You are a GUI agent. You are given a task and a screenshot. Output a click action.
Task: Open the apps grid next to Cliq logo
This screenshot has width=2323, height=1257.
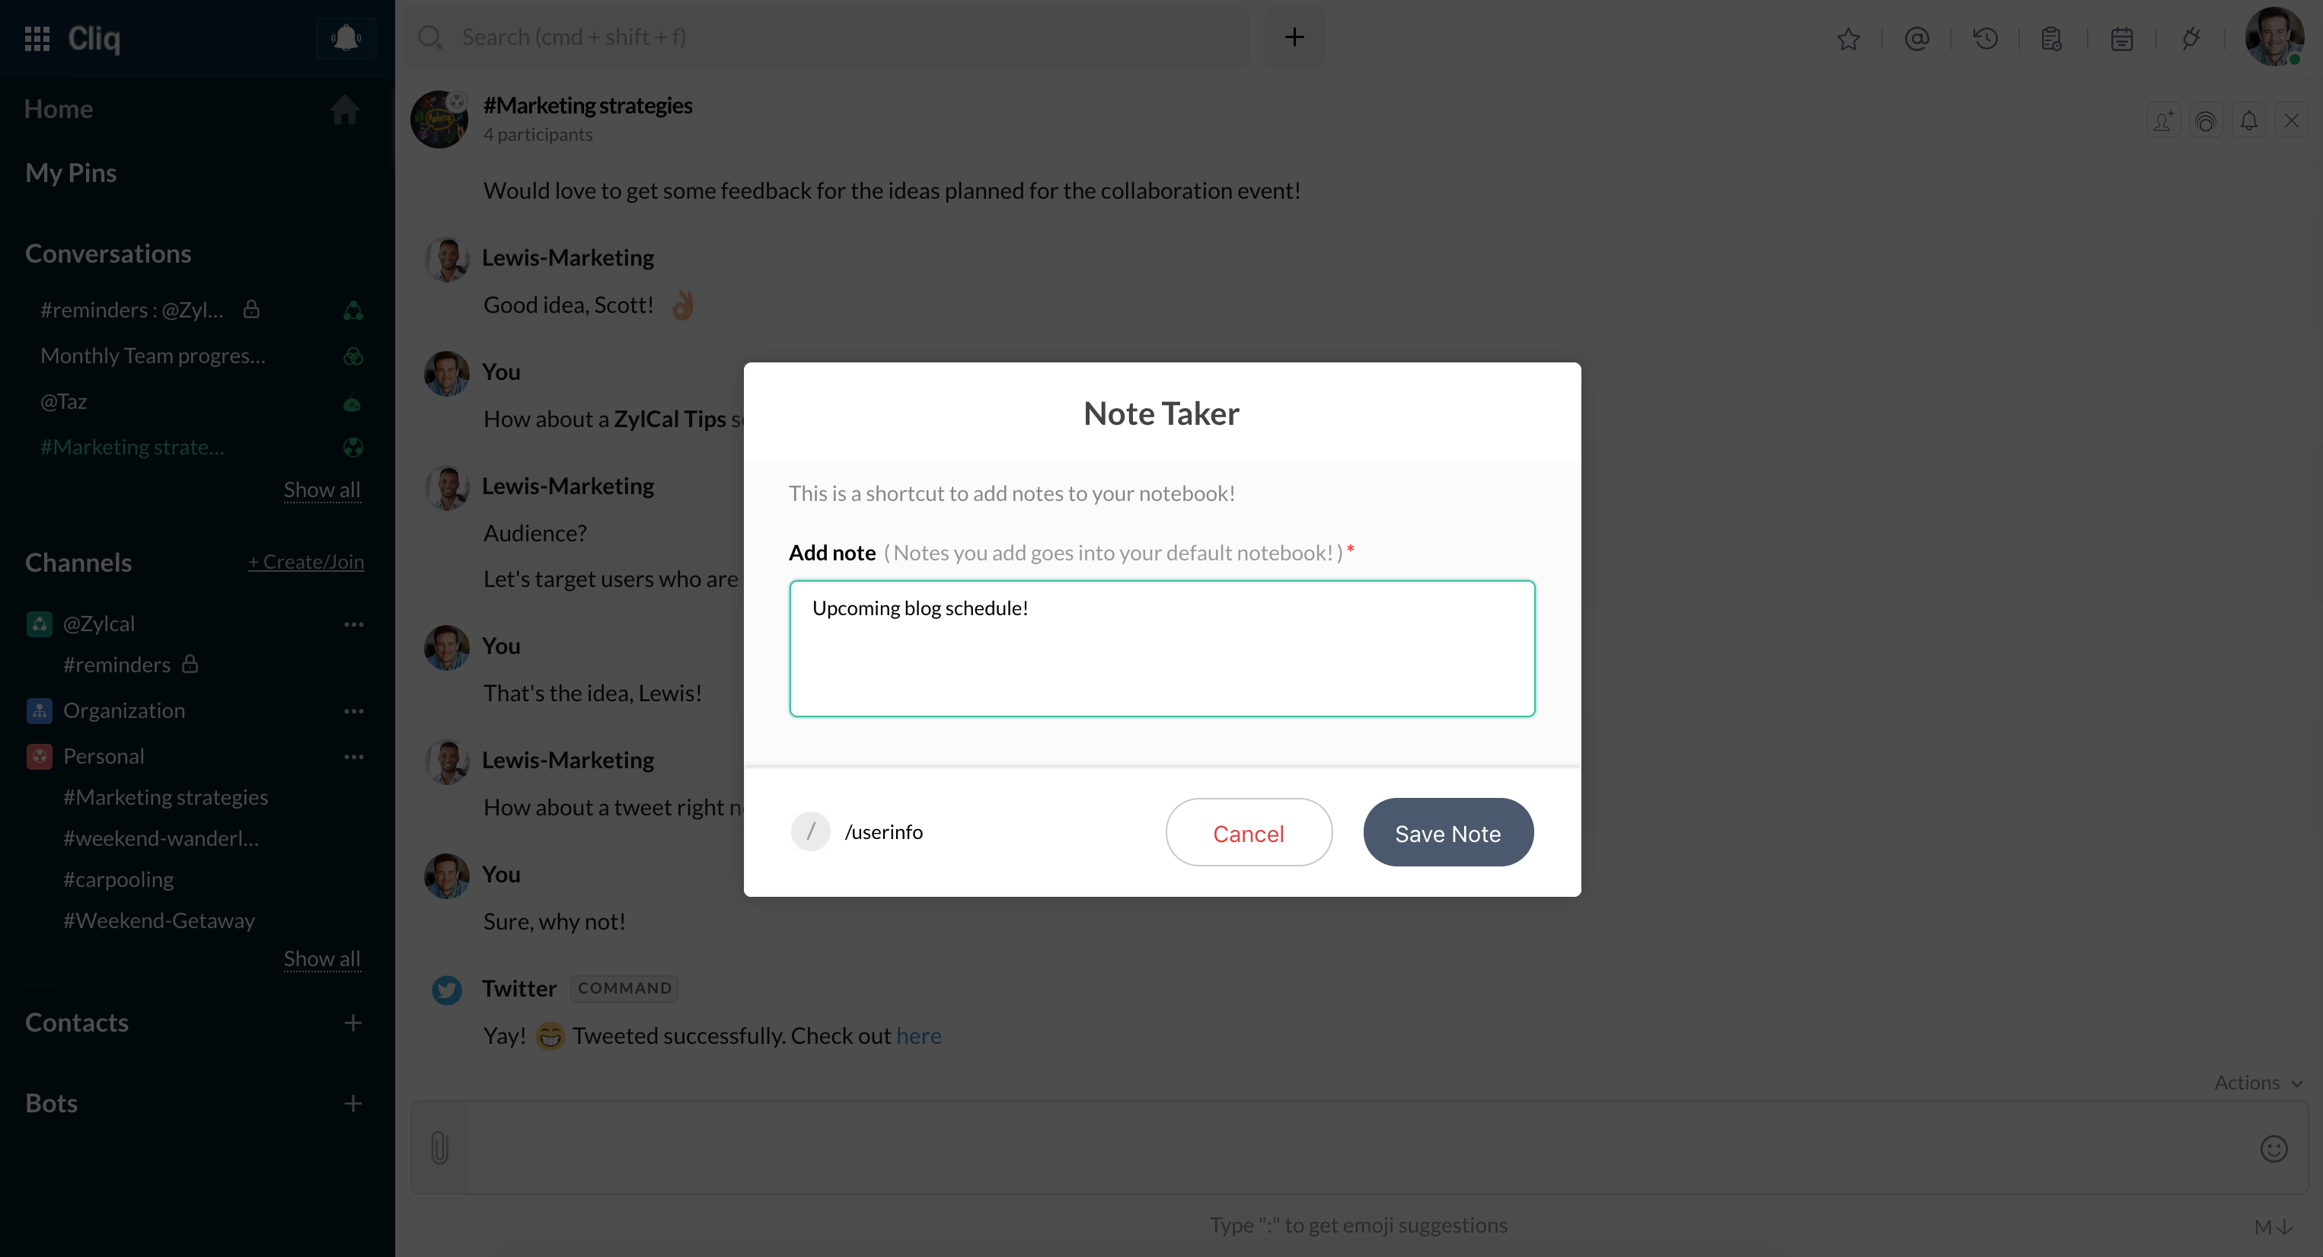tap(37, 38)
